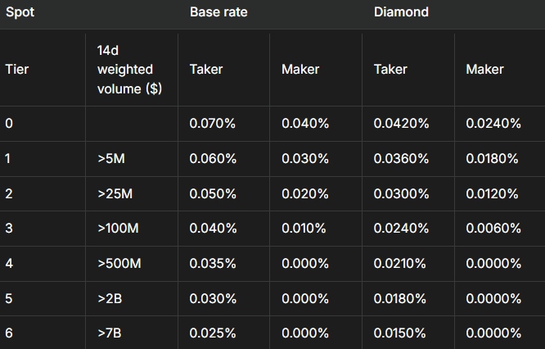Select Diamond taker value 0.0420%
Screen dimensions: 545x349
coord(401,124)
